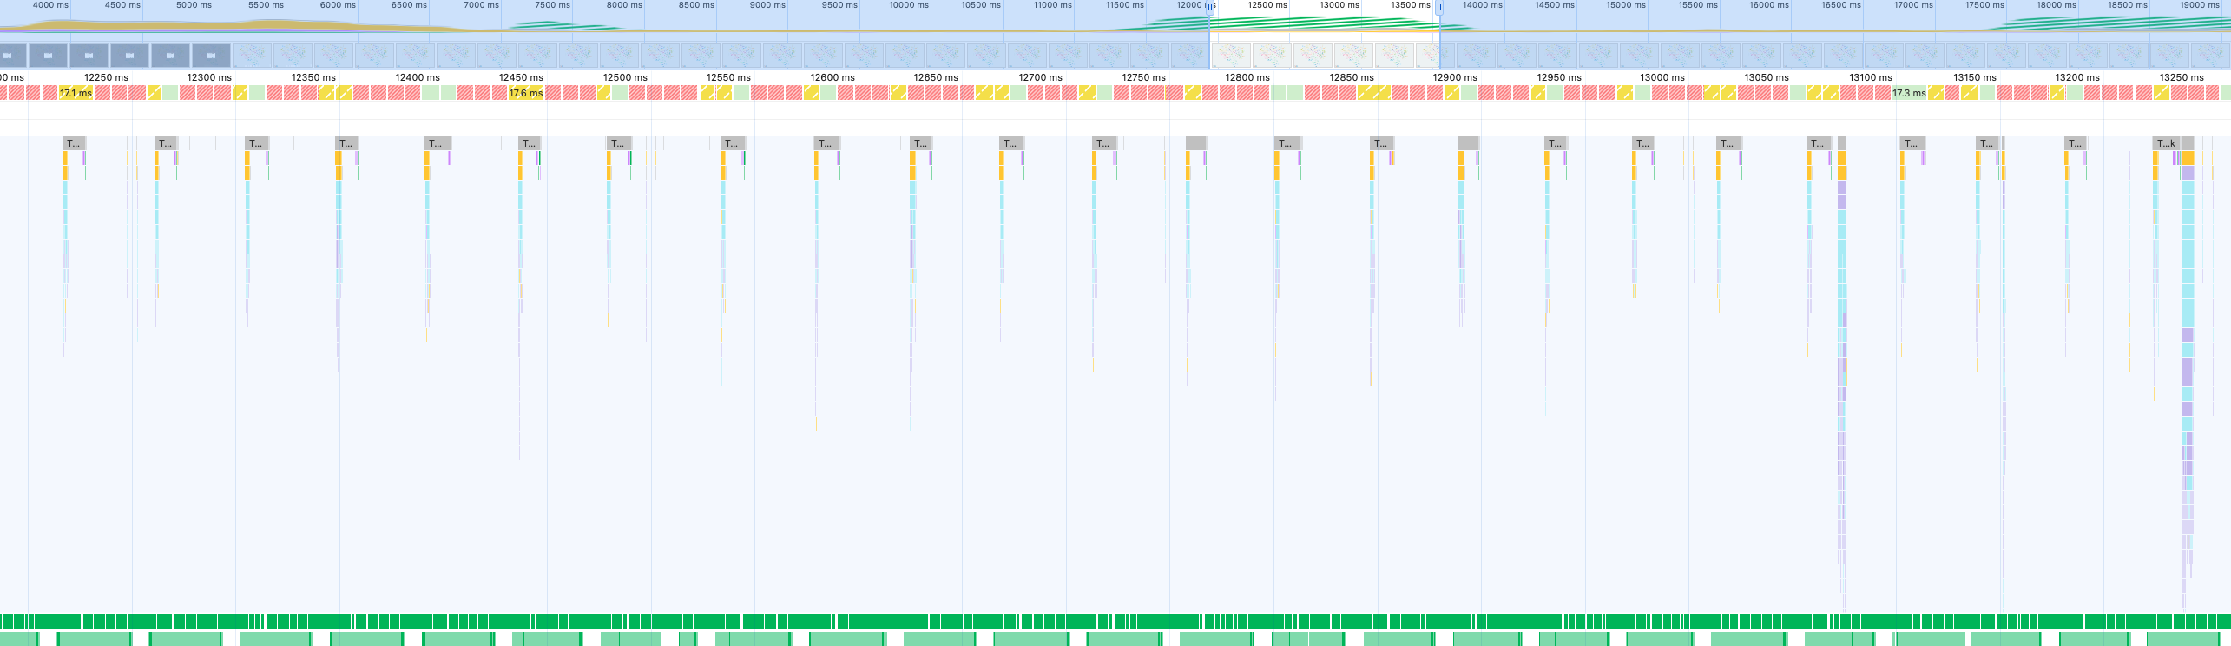Select the leftmost gray Task block in flame chart

pos(74,143)
